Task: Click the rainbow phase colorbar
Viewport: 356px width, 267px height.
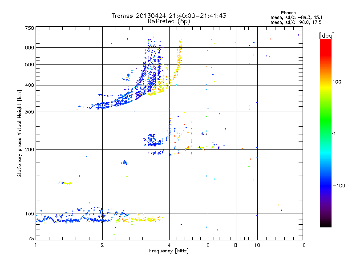Action: pos(326,133)
